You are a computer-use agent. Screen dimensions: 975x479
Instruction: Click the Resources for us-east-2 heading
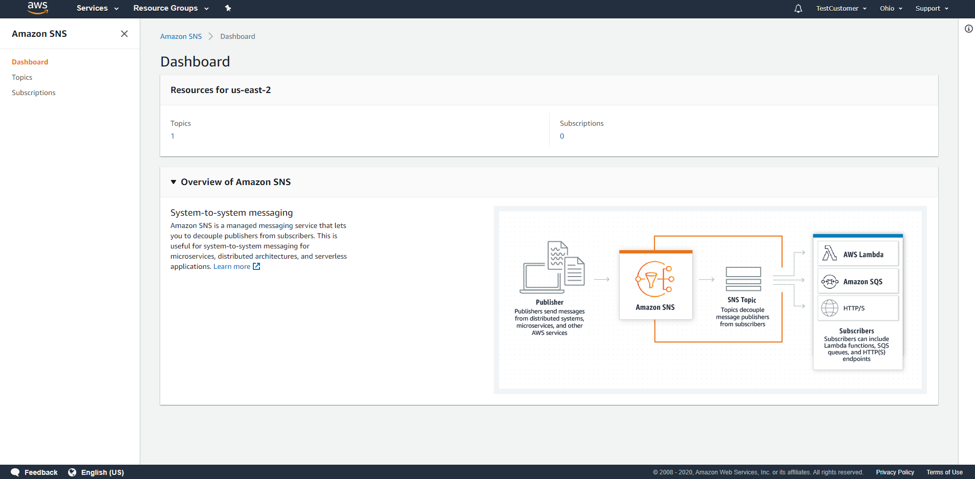coord(221,90)
